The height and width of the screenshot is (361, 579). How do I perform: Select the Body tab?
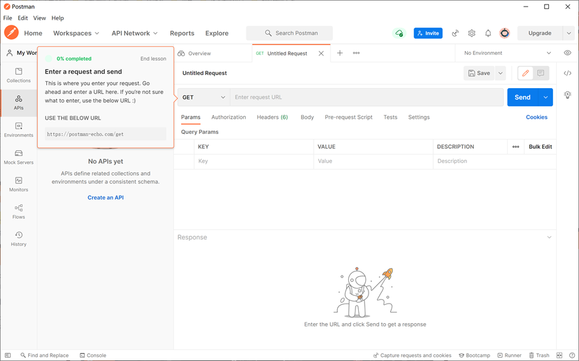[x=307, y=118]
